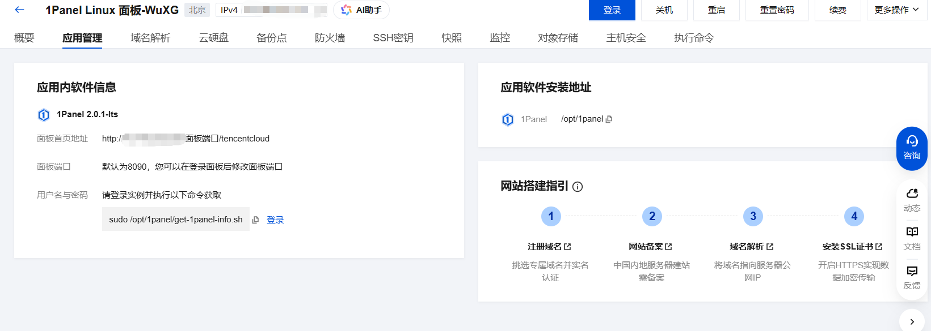Switch to the 概要 tab
Screen dimensions: 931x331
[x=24, y=38]
